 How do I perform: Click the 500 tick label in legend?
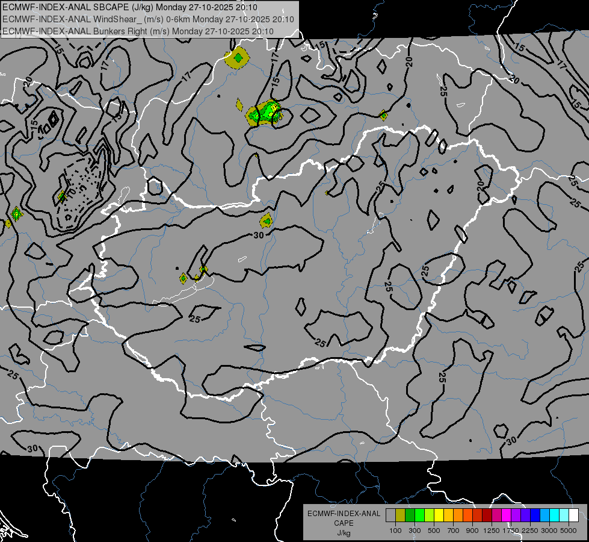[434, 531]
